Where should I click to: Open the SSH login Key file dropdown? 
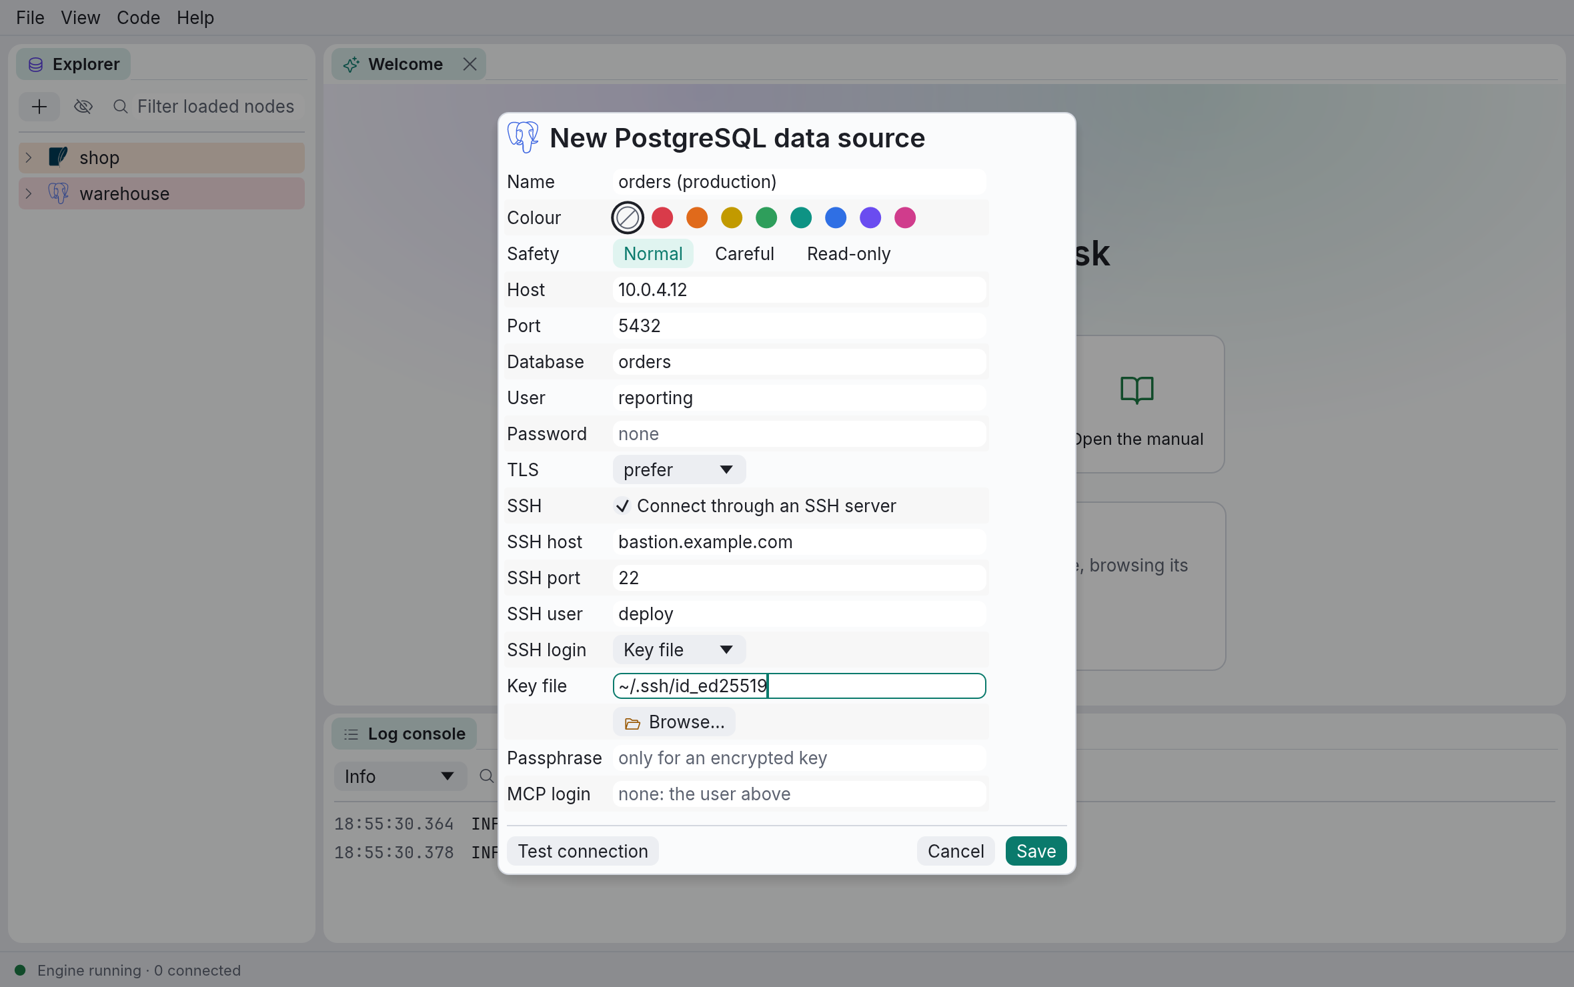pos(679,650)
